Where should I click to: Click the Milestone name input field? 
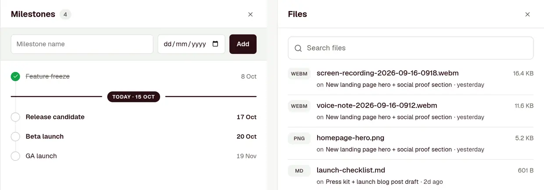coord(82,44)
